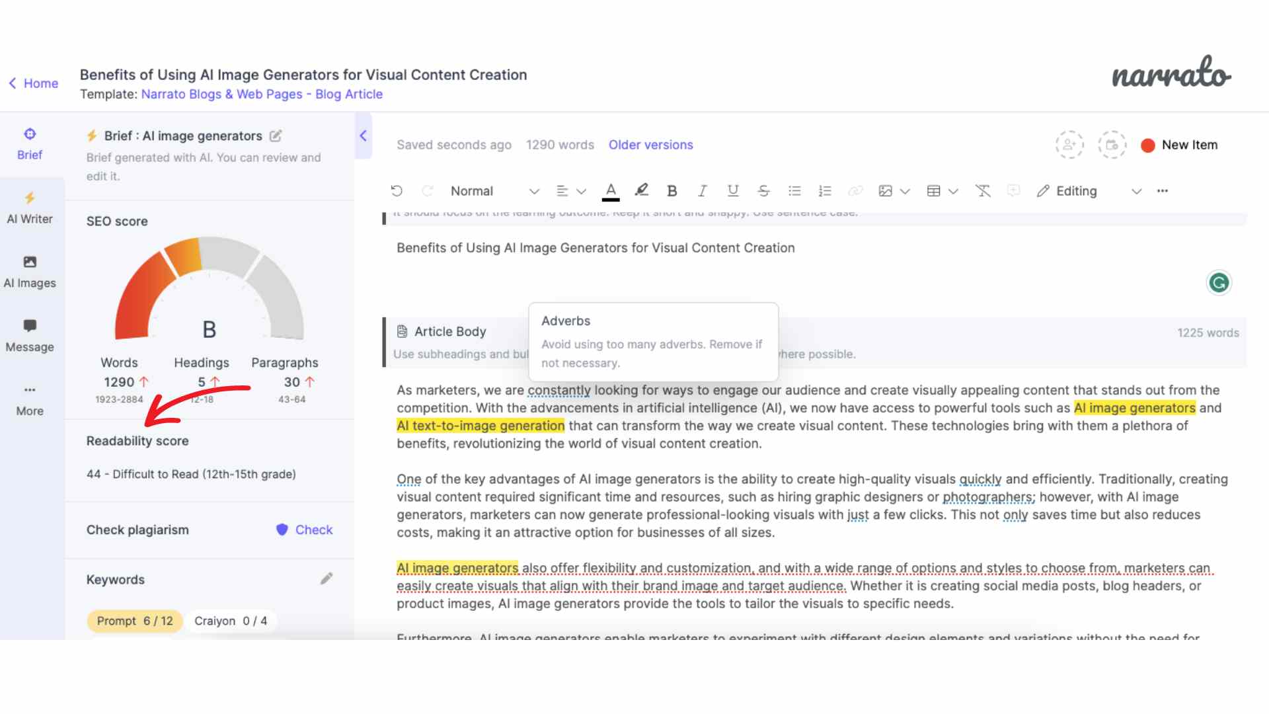Toggle the numbered list formatting
The height and width of the screenshot is (714, 1269).
point(824,191)
